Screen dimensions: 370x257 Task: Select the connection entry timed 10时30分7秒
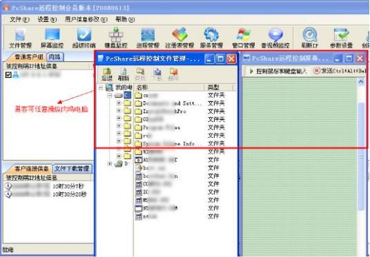(x=45, y=186)
